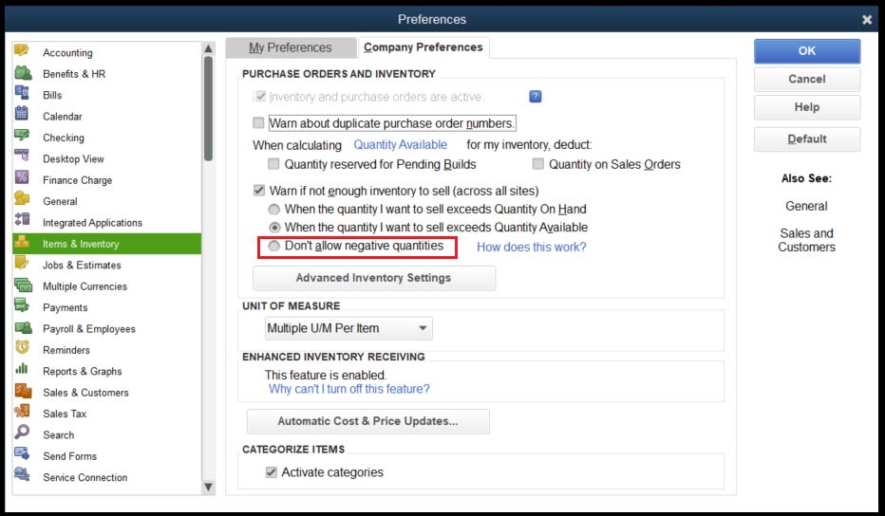This screenshot has height=516, width=885.
Task: Click the Benefits & HR icon
Action: click(x=23, y=73)
